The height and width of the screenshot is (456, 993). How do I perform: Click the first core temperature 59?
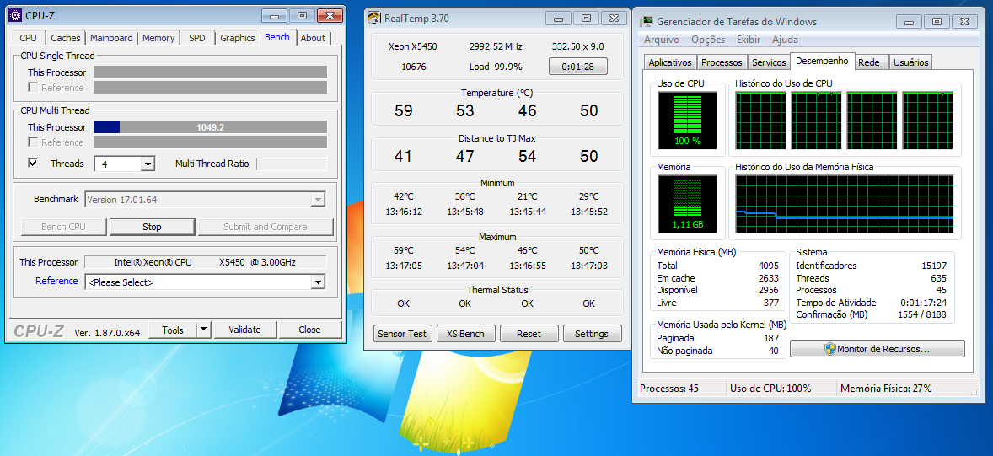coord(404,110)
